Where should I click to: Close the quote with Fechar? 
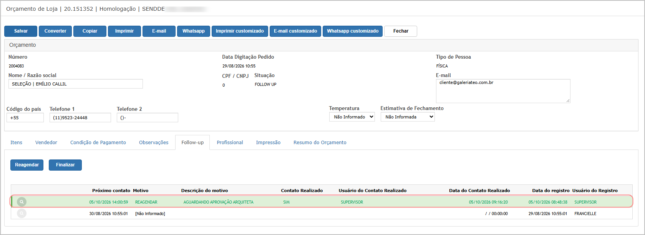pos(401,31)
